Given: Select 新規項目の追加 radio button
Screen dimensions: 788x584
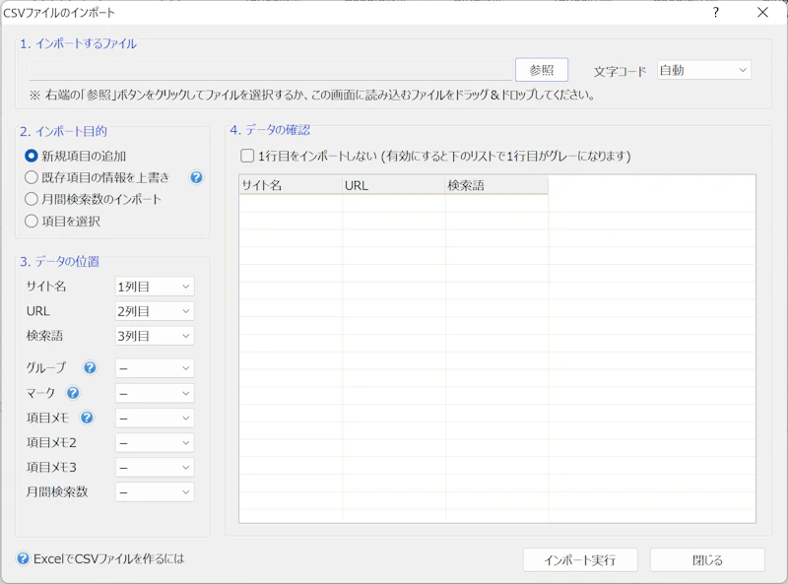Looking at the screenshot, I should (32, 157).
